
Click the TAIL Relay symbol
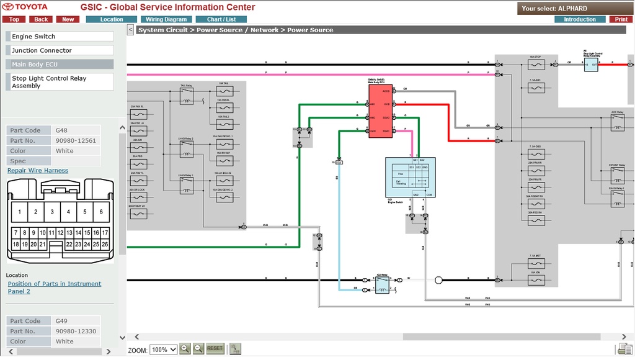(186, 96)
